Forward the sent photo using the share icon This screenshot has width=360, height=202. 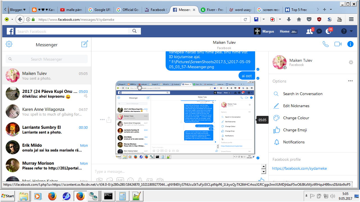tap(109, 120)
